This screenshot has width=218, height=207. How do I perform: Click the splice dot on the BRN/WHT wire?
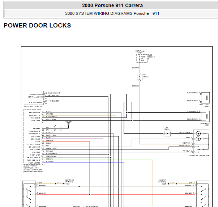pyautogui.click(x=79, y=186)
